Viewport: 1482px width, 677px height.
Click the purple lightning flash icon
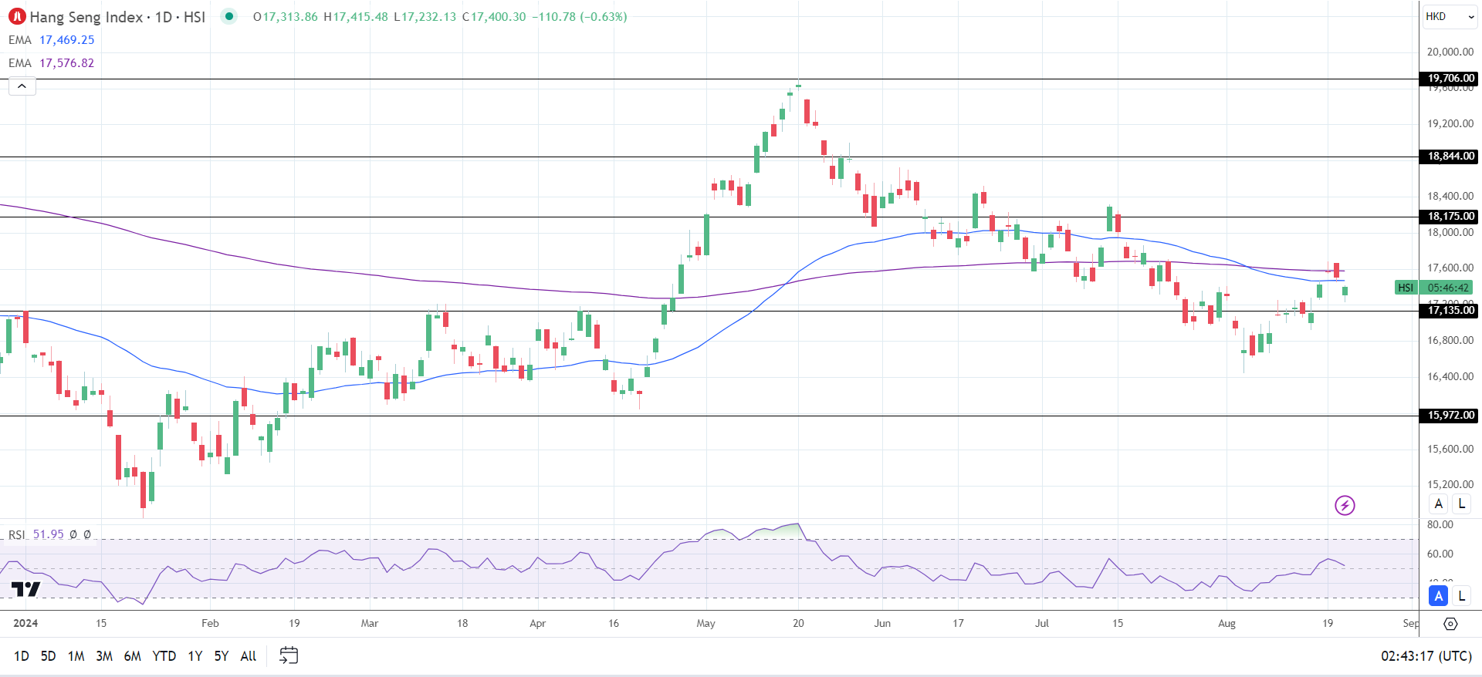click(1345, 505)
